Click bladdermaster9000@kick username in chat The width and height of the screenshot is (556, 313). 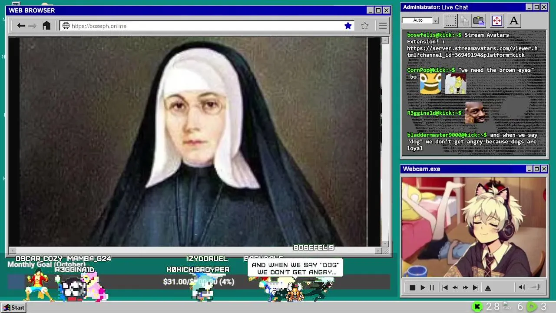(x=447, y=135)
